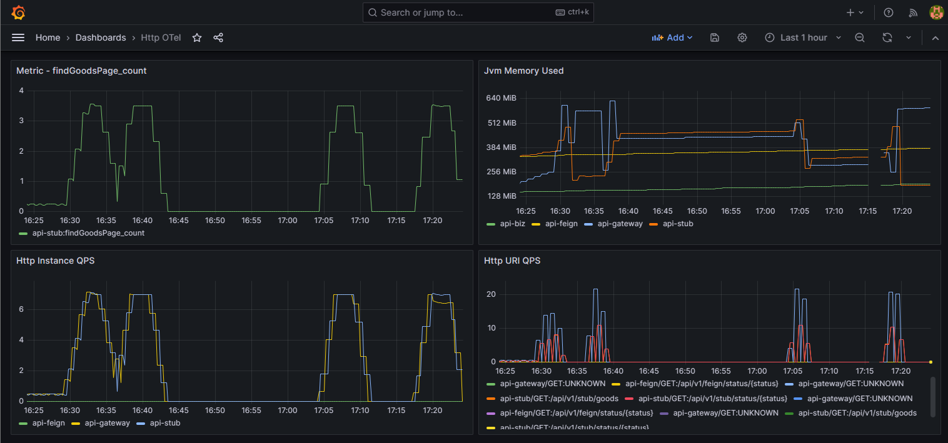Click the api-gateway legend color swatch

pyautogui.click(x=76, y=423)
